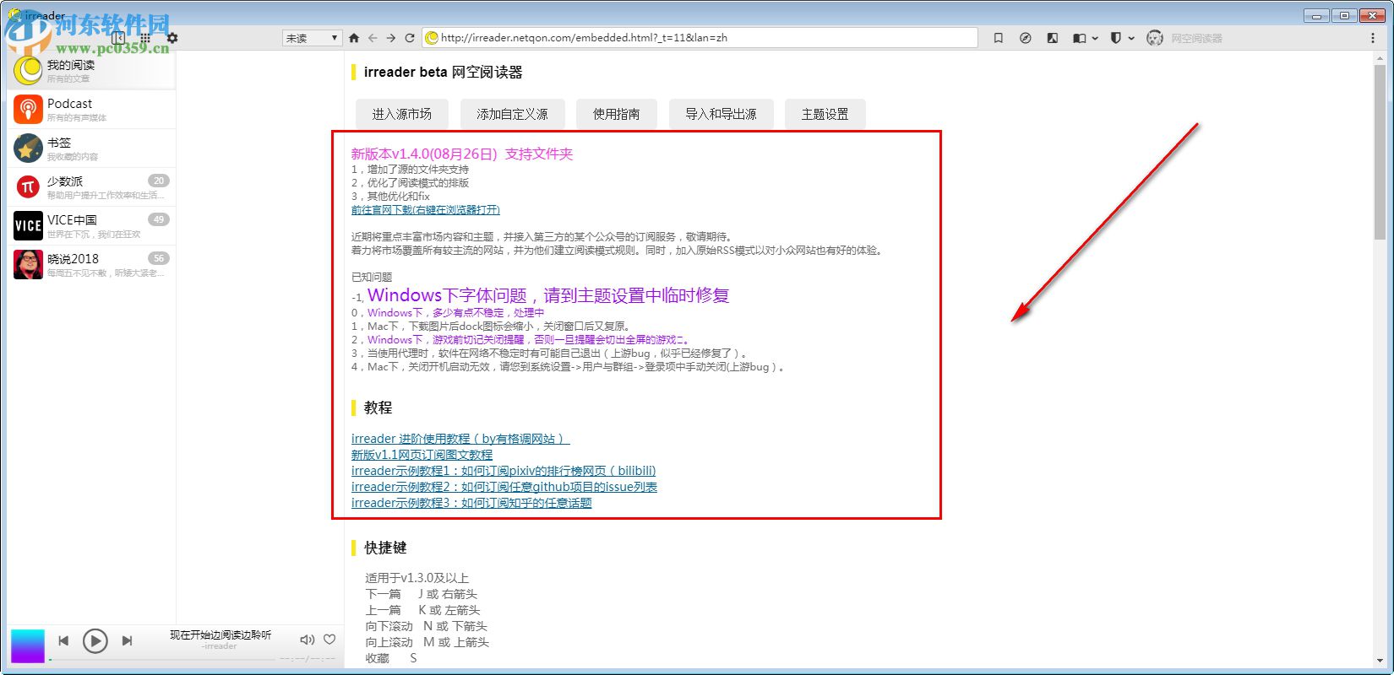Click the 进入源市场 button
The image size is (1394, 675).
click(402, 114)
